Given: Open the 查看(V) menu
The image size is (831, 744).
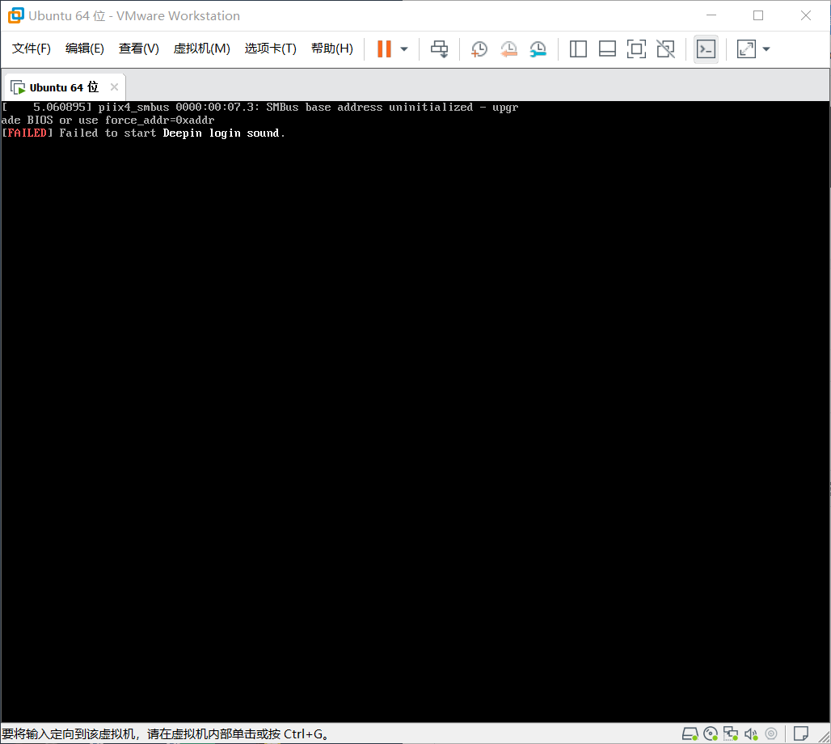Looking at the screenshot, I should (x=139, y=49).
